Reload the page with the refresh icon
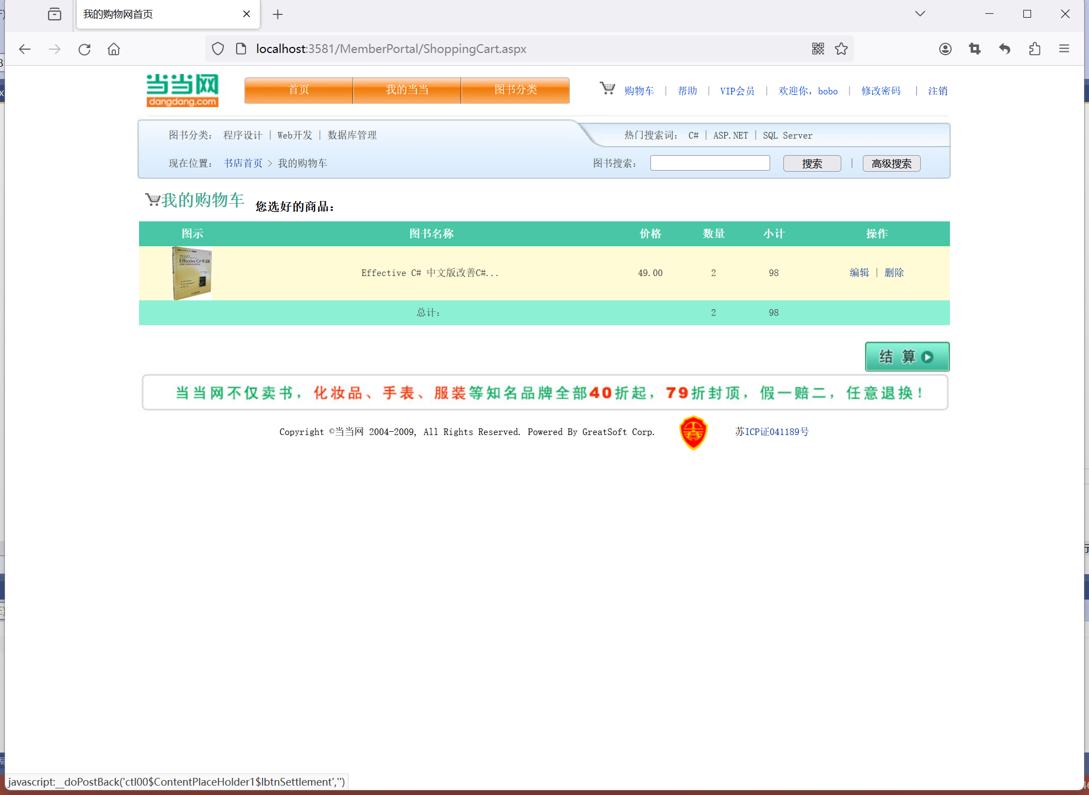This screenshot has height=795, width=1089. pyautogui.click(x=84, y=49)
